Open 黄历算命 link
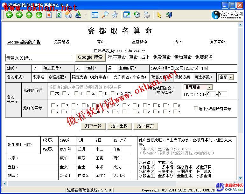This screenshot has height=194, width=245. (x=183, y=57)
